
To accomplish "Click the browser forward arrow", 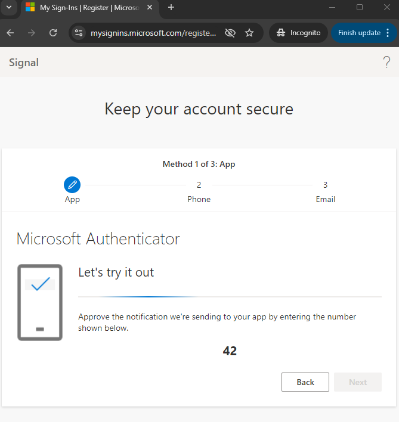I will [x=32, y=33].
